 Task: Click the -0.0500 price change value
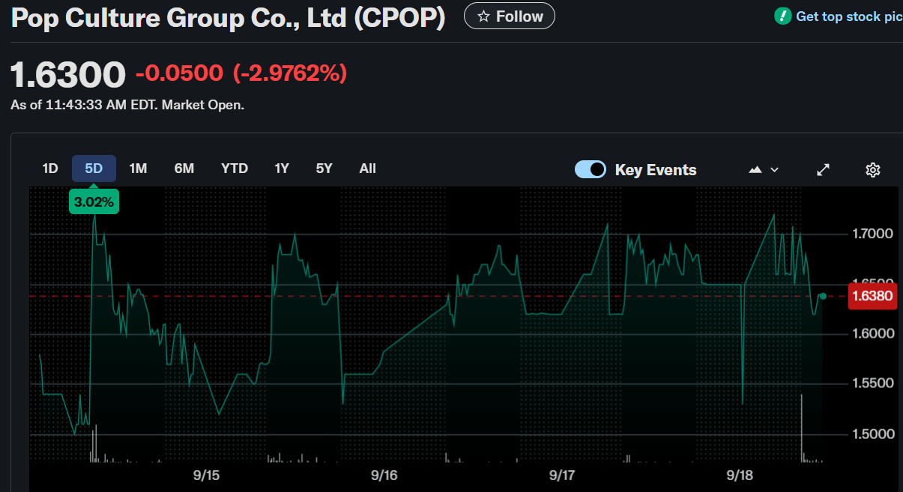[x=179, y=73]
